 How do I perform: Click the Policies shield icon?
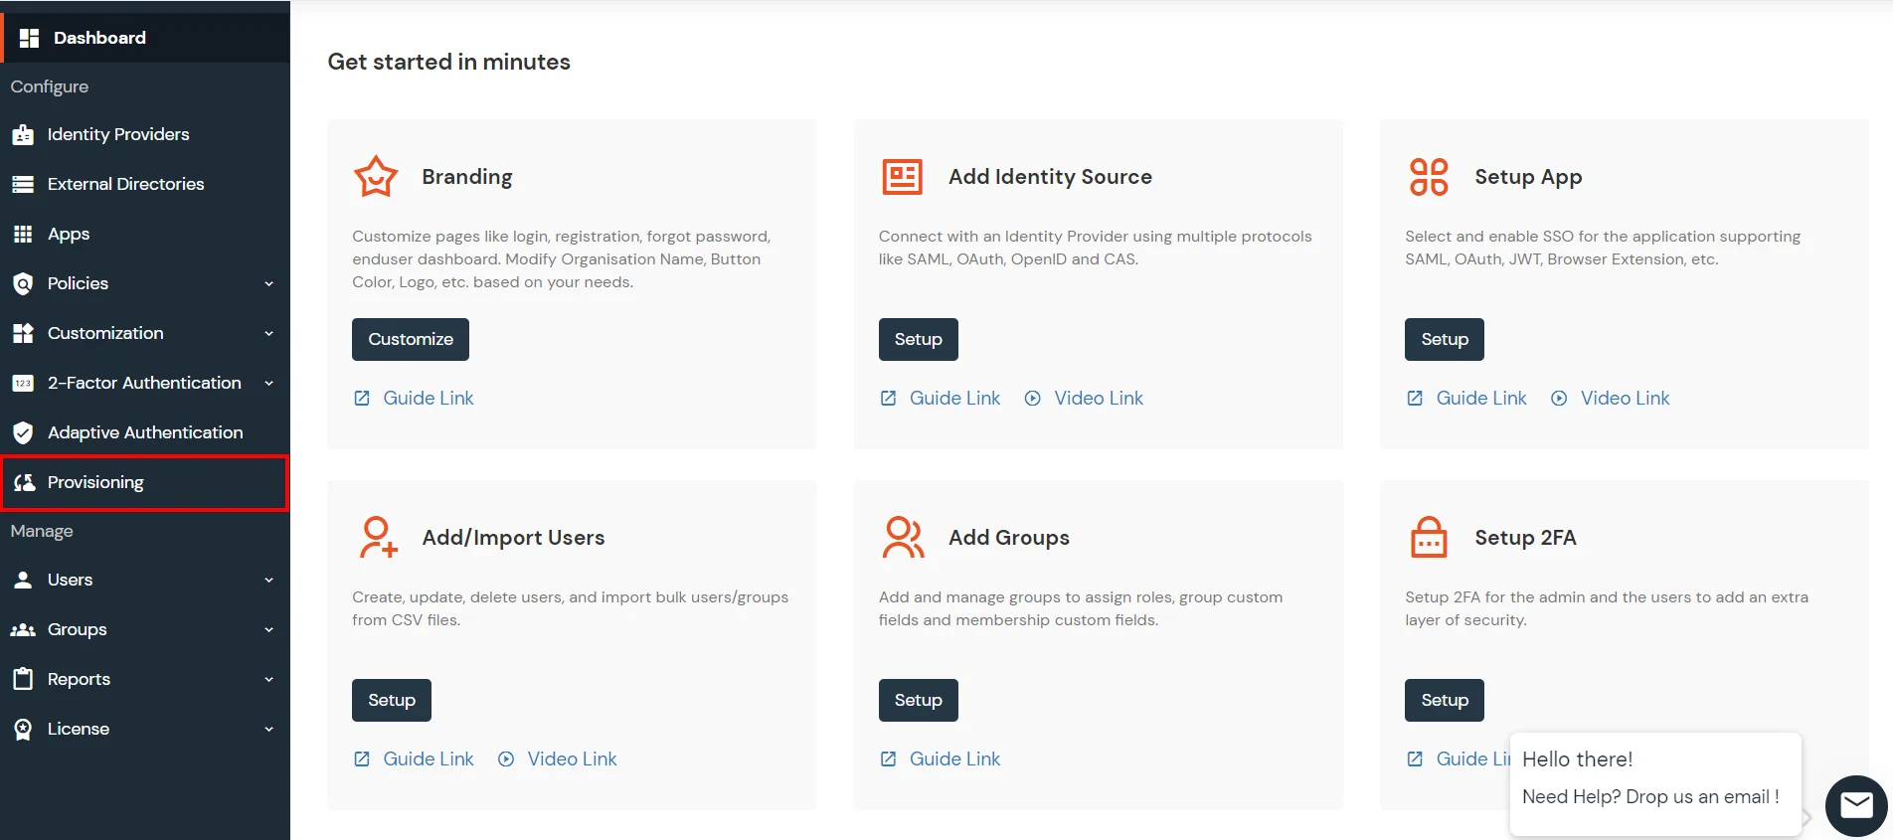tap(23, 283)
